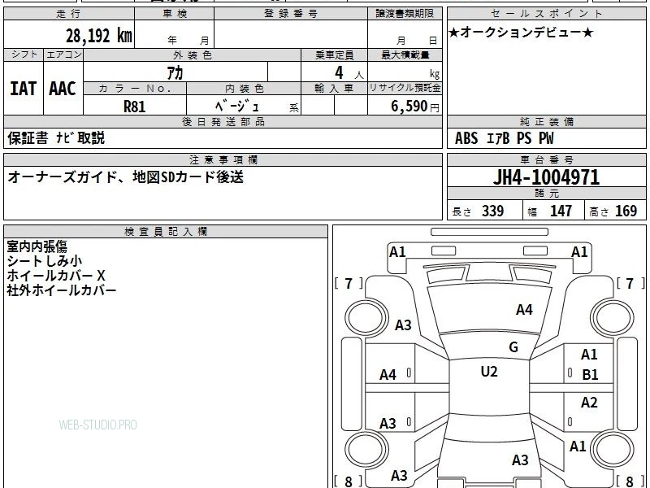
Task: Click the シフト label
Action: 24,54
